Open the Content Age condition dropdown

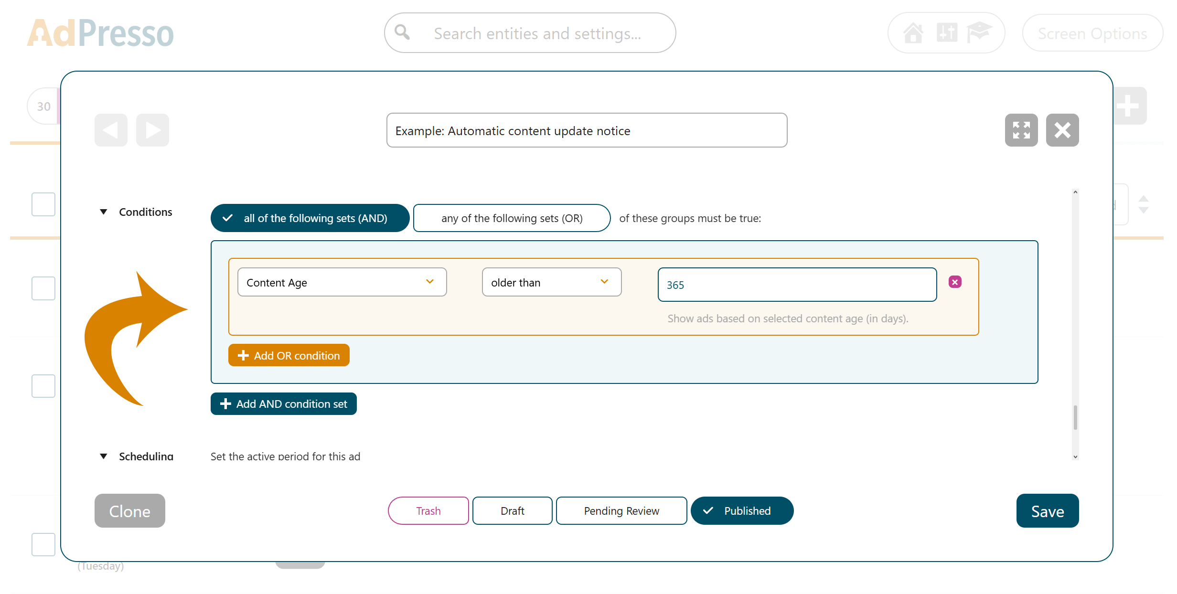pos(342,282)
